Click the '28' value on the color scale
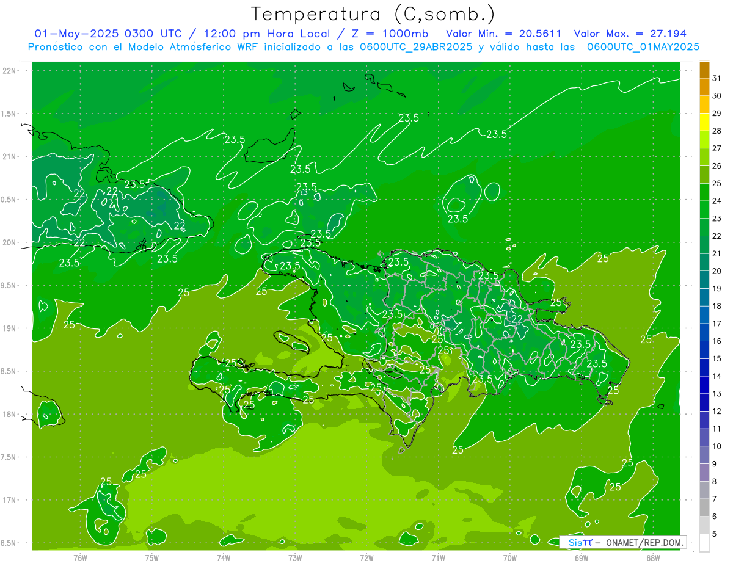Image resolution: width=733 pixels, height=566 pixels. [x=717, y=131]
